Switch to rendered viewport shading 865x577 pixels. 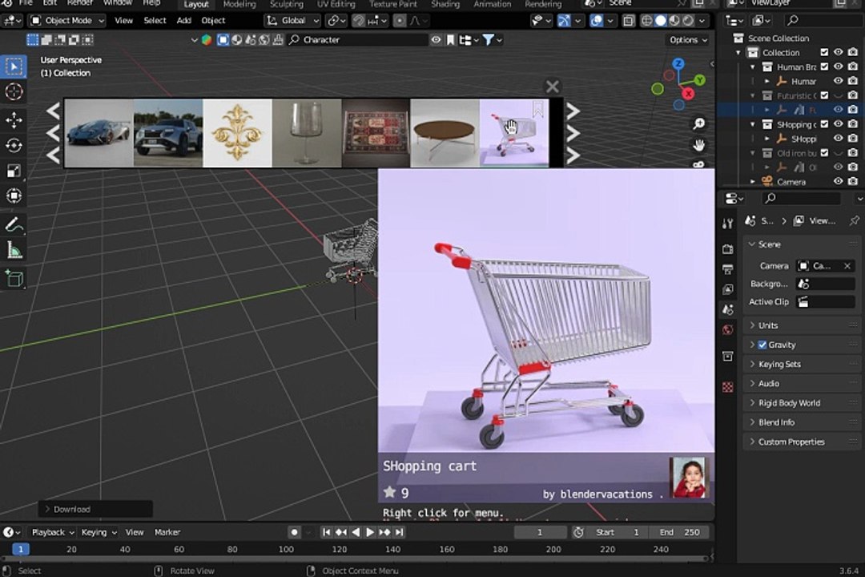688,21
